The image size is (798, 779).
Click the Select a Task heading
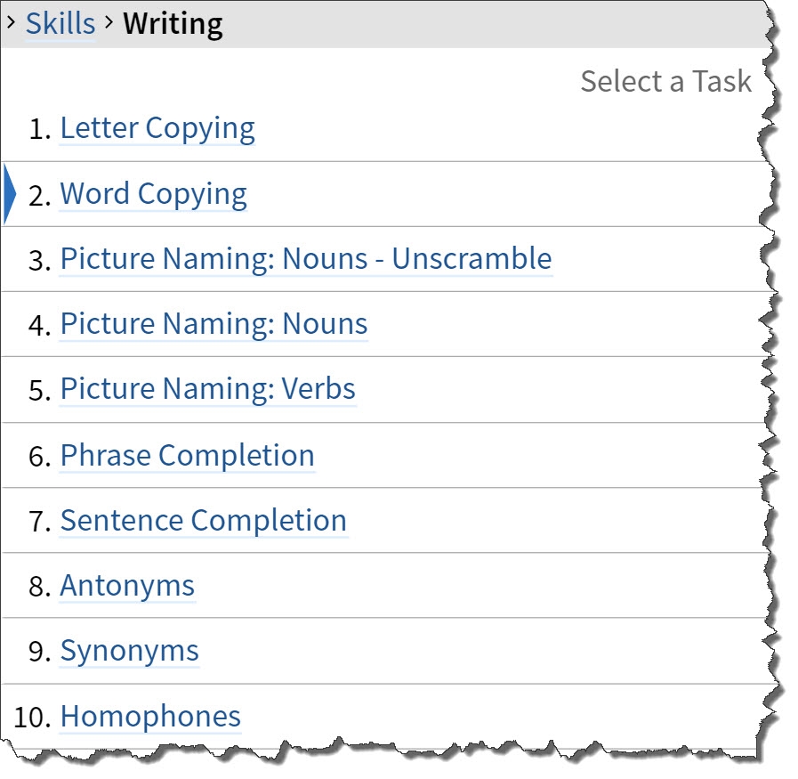coord(665,81)
